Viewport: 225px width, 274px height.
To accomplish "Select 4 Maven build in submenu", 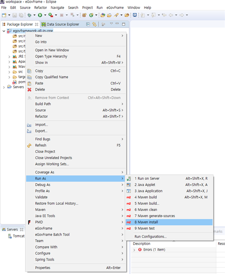I will (x=169, y=197).
